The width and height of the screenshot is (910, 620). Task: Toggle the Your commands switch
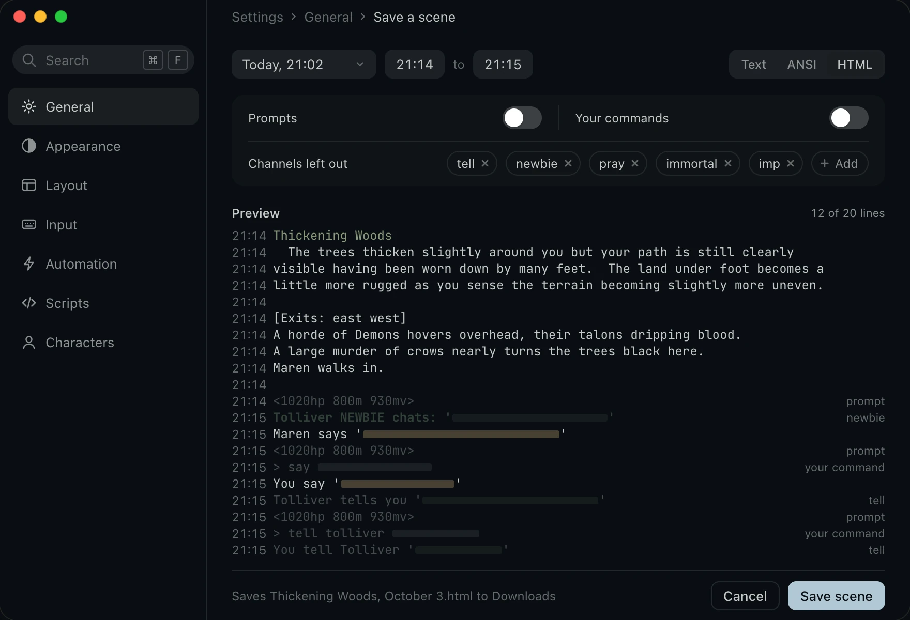pos(849,118)
